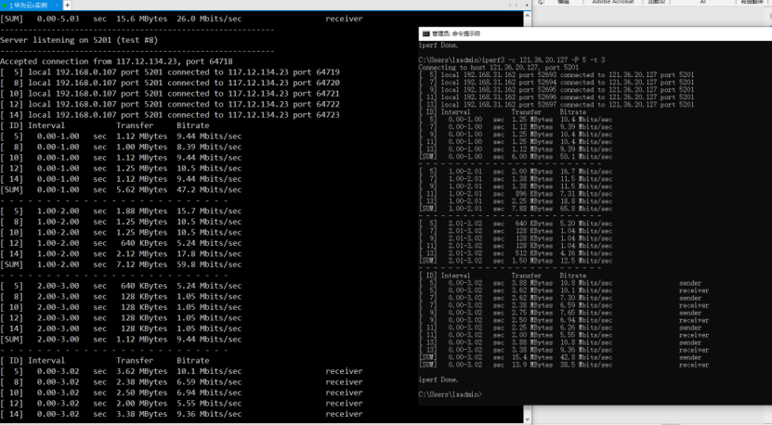Image resolution: width=772 pixels, height=425 pixels.
Task: Click the terminal scrollbar down arrow
Action: pyautogui.click(x=528, y=419)
